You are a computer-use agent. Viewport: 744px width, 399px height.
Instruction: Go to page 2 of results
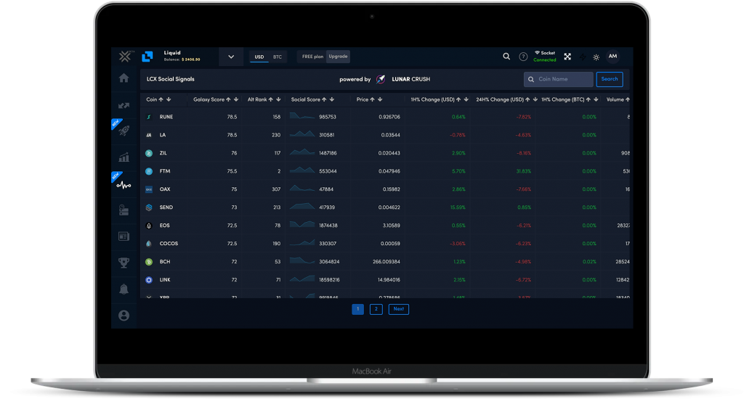pos(376,309)
